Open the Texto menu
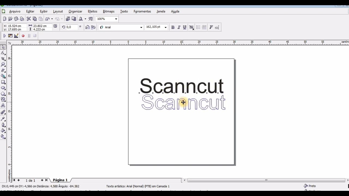The height and width of the screenshot is (196, 349). pos(124,11)
